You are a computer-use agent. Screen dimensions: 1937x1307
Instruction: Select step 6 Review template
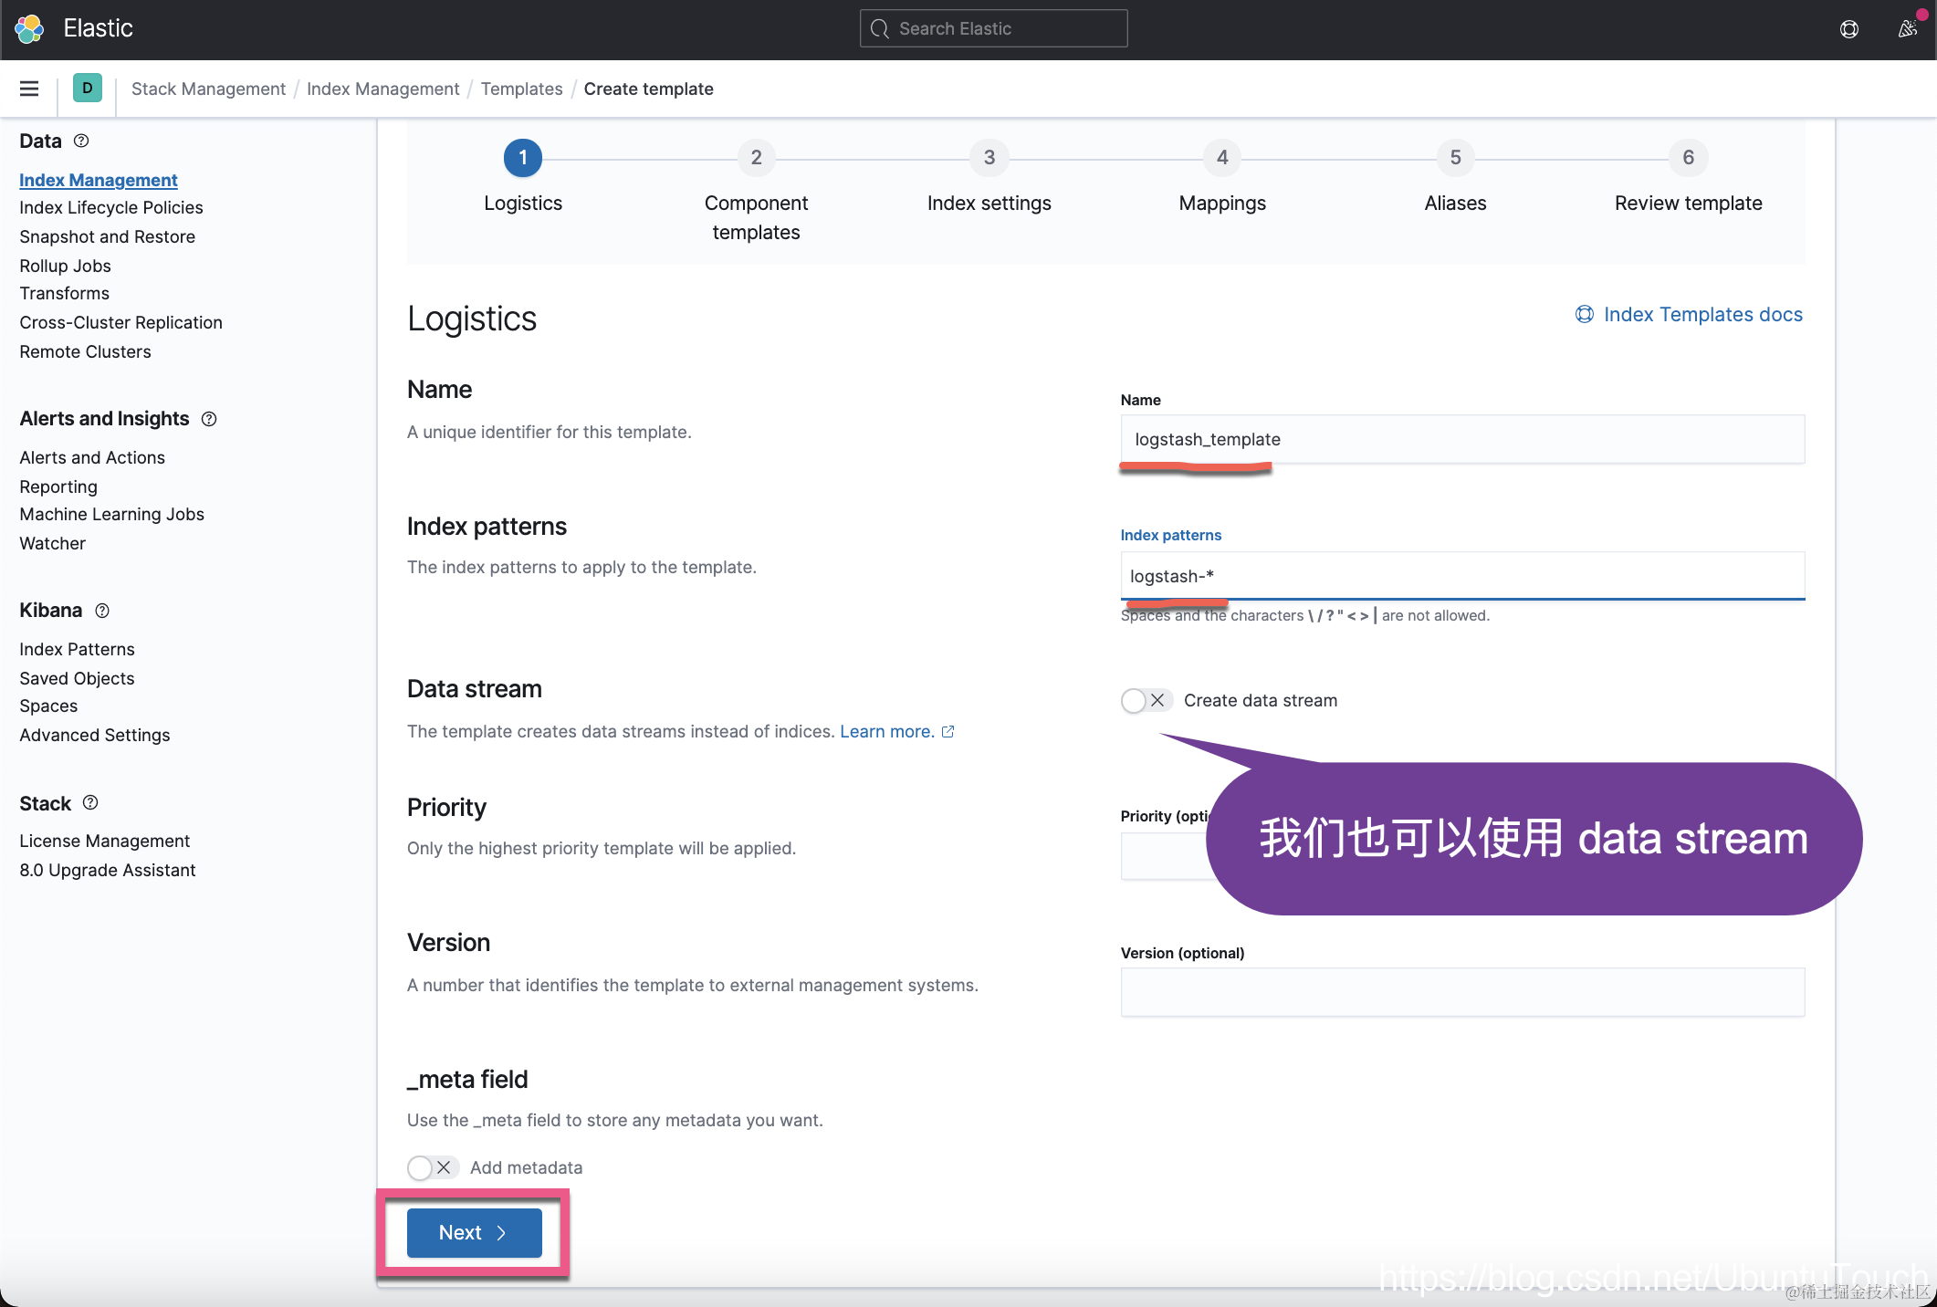click(1688, 158)
